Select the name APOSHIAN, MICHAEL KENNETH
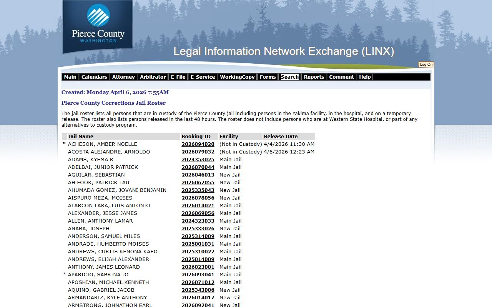This screenshot has height=307, width=492. (x=108, y=282)
